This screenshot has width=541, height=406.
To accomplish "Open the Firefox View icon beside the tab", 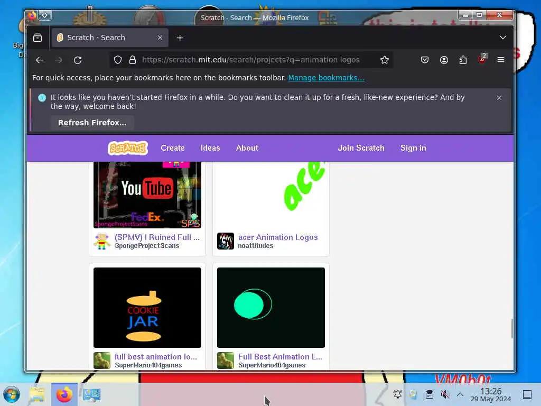I will 38,38.
